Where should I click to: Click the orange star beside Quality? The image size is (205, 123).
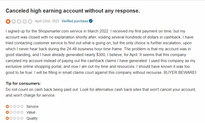(7, 118)
